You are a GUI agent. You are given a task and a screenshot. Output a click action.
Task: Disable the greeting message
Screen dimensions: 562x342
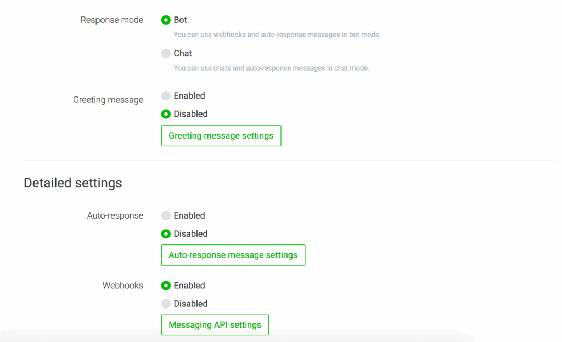tap(165, 114)
